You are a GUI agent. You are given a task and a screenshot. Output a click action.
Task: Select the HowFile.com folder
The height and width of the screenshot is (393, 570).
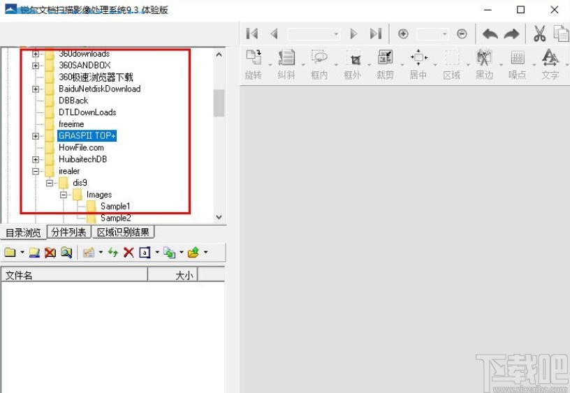[81, 147]
